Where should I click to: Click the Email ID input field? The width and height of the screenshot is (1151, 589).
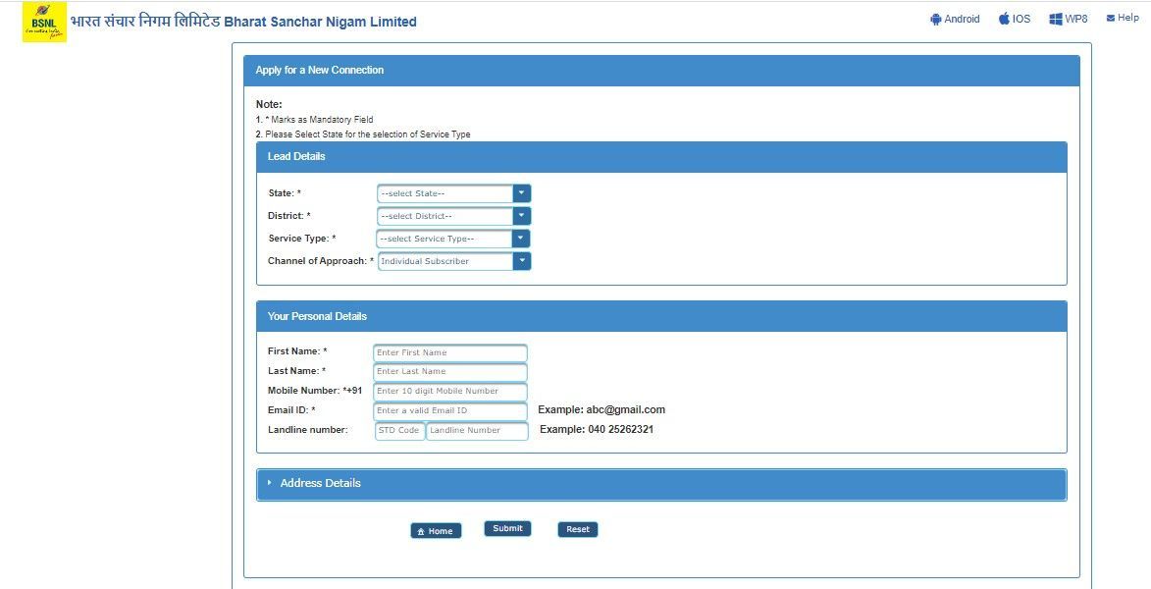click(449, 411)
